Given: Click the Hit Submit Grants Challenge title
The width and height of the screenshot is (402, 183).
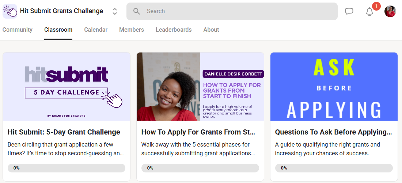Looking at the screenshot, I should coord(61,11).
